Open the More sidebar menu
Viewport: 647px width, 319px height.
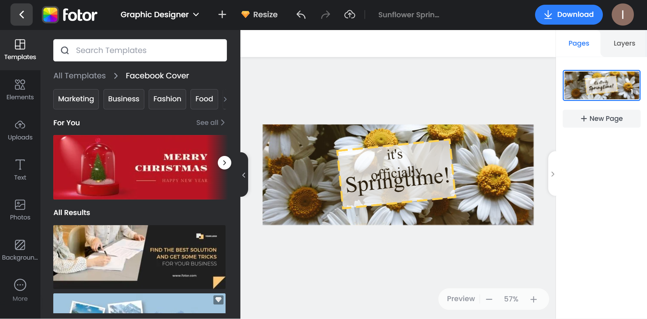20,290
